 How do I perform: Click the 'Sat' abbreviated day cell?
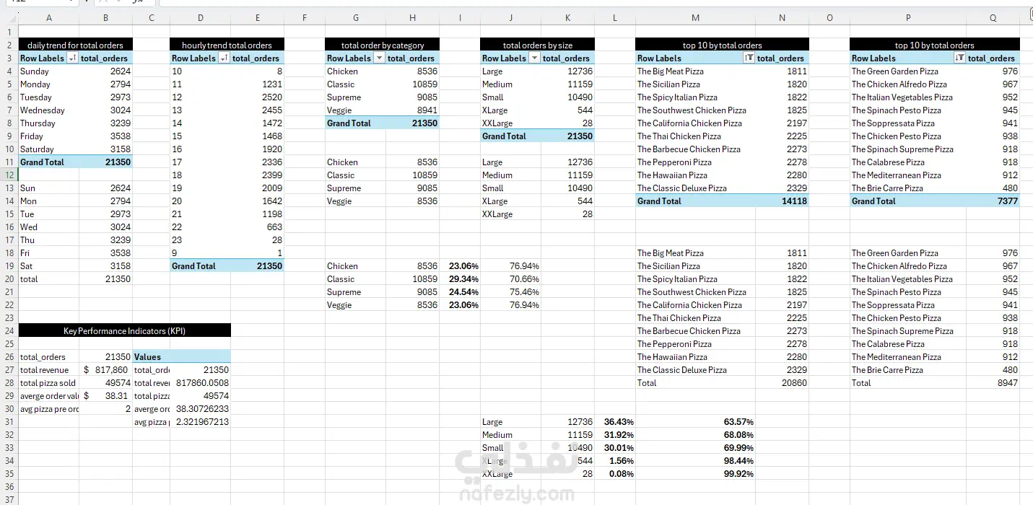(x=48, y=266)
